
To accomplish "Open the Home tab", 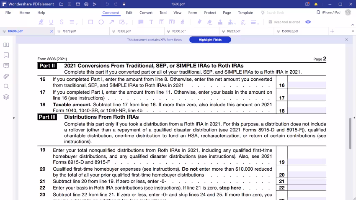I will (25, 13).
